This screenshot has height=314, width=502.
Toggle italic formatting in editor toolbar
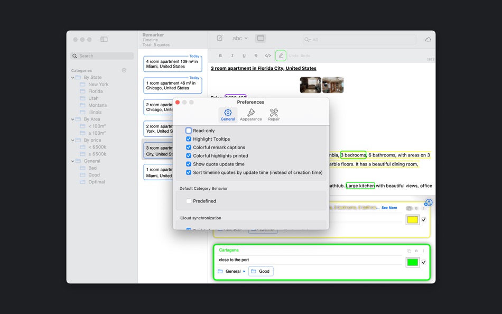tap(232, 56)
